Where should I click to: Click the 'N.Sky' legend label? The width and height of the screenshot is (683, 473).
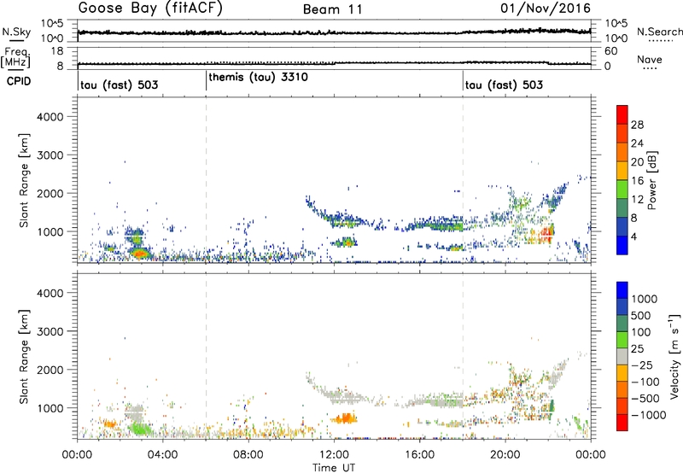(16, 32)
